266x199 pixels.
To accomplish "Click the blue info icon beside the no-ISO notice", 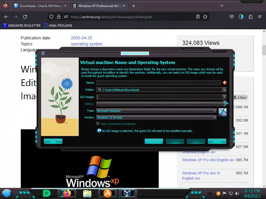I will (99, 131).
